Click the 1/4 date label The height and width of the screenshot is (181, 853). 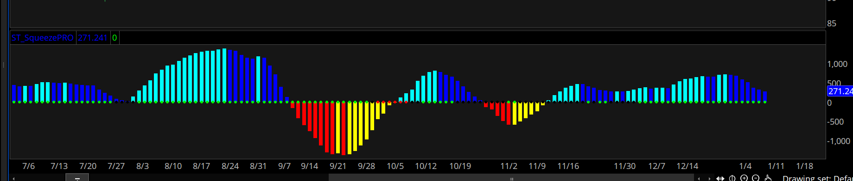tap(745, 166)
